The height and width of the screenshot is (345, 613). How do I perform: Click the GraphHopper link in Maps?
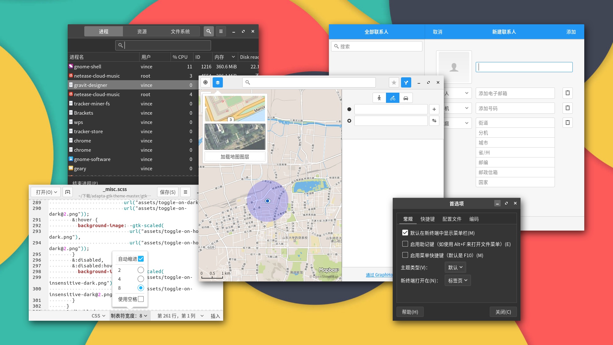[x=379, y=275]
